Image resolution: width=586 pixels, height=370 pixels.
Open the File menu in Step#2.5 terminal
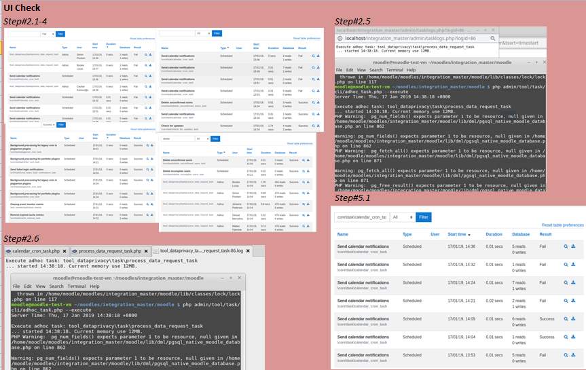339,70
